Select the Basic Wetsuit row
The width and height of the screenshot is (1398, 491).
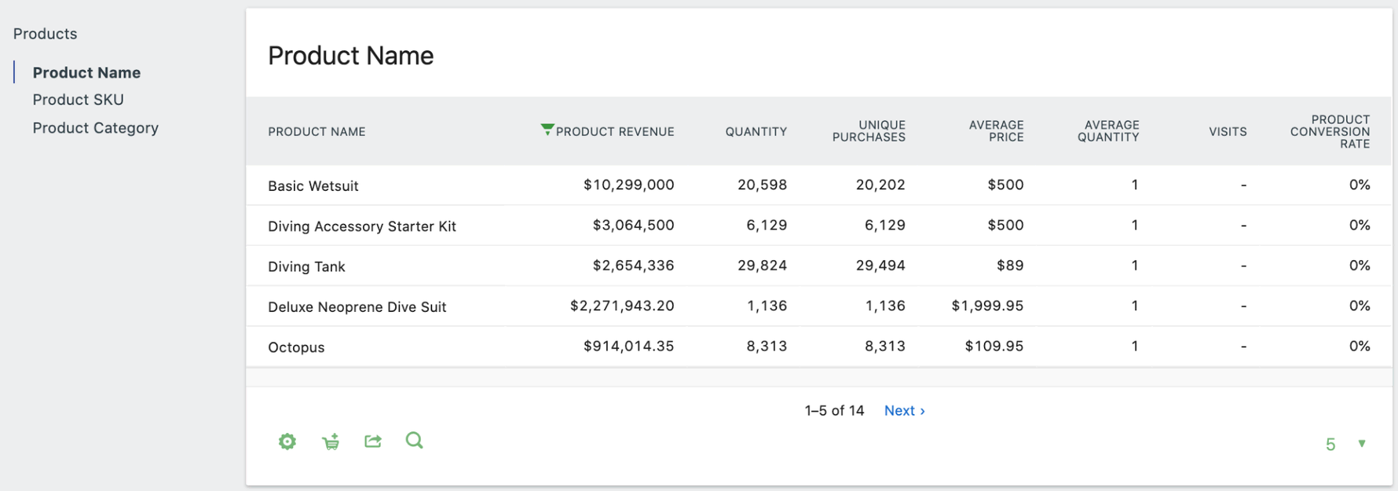point(313,186)
